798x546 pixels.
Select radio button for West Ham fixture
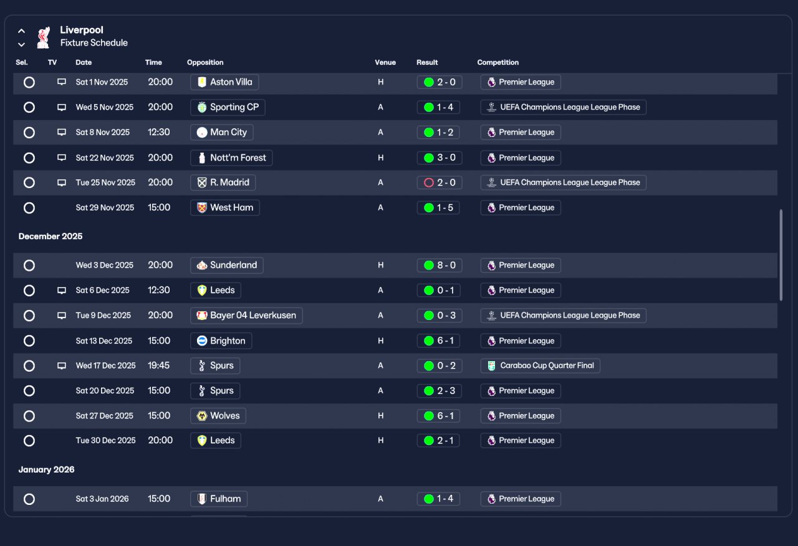point(29,208)
